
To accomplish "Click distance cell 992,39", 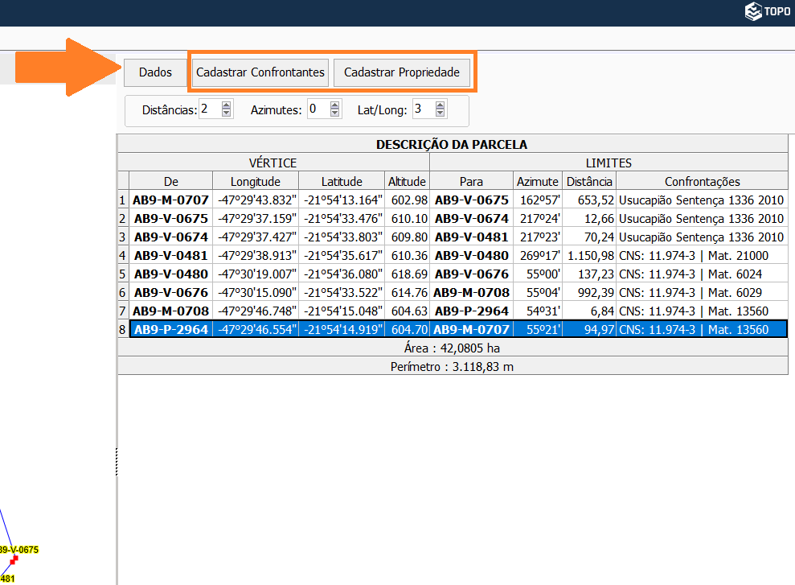I will click(x=589, y=293).
